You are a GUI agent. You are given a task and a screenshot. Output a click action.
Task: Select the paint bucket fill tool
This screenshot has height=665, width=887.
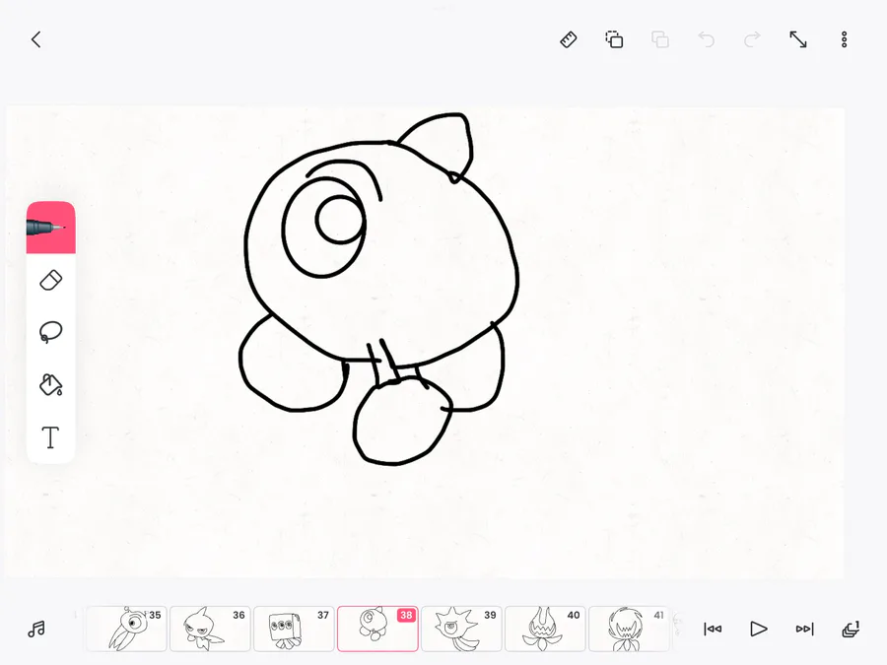pyautogui.click(x=51, y=384)
